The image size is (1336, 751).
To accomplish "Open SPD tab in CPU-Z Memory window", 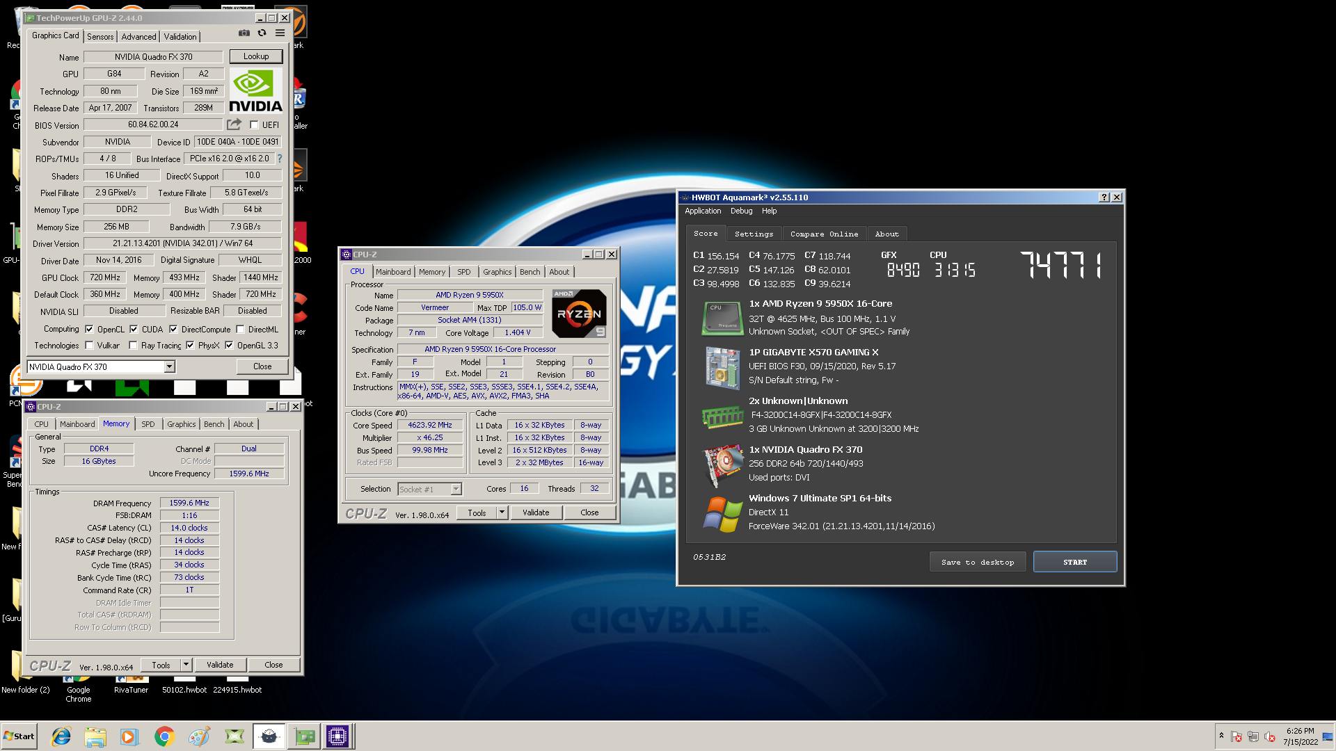I will (148, 424).
